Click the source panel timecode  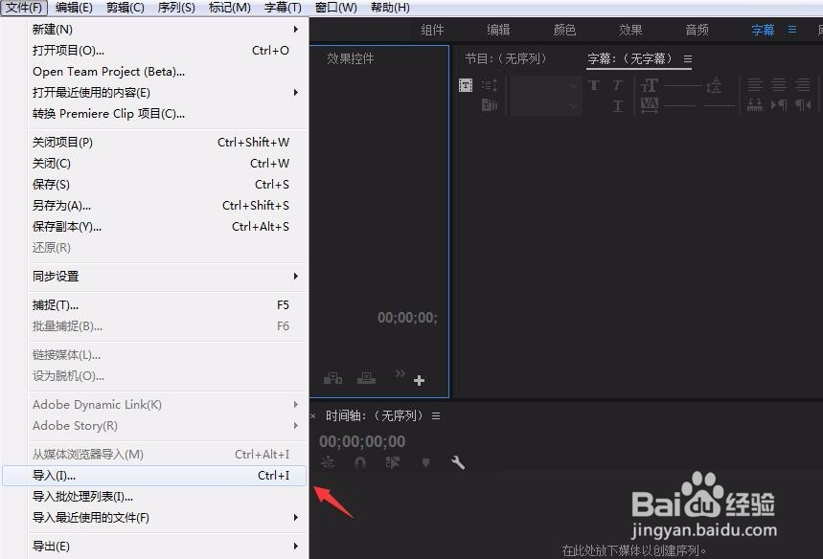point(407,318)
